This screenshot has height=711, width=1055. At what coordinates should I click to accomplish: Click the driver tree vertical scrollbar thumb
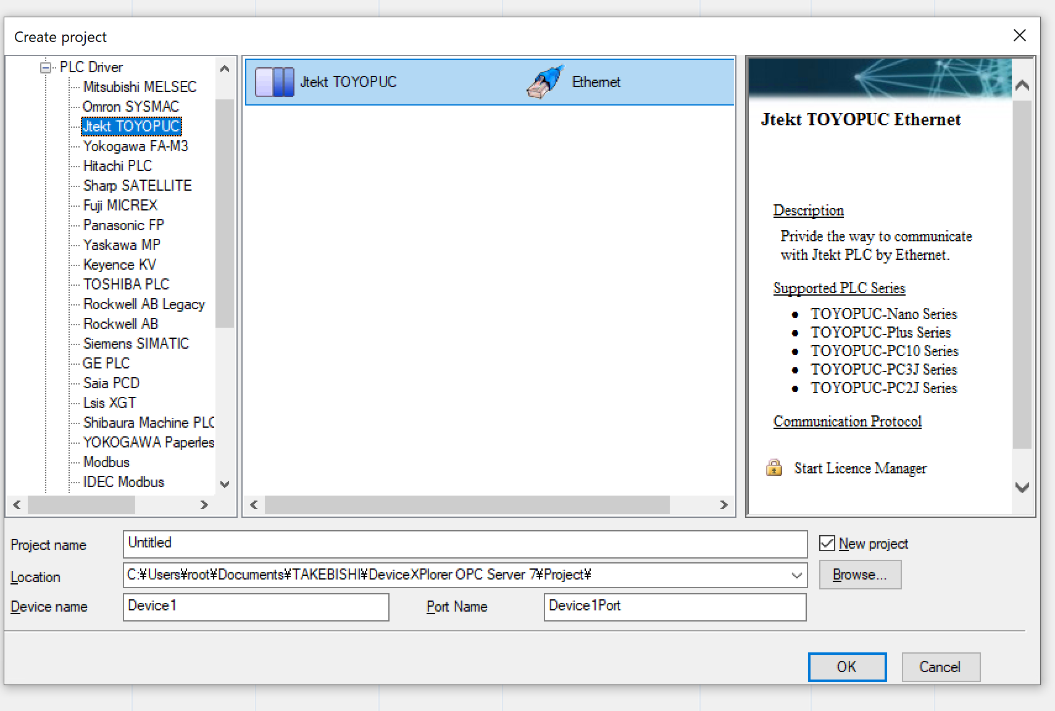pyautogui.click(x=225, y=213)
